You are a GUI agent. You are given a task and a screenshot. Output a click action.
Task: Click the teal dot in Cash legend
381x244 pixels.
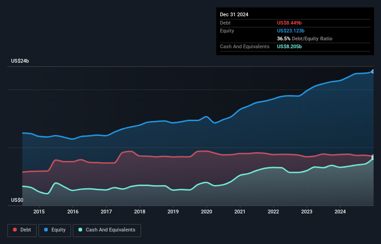tap(81, 230)
